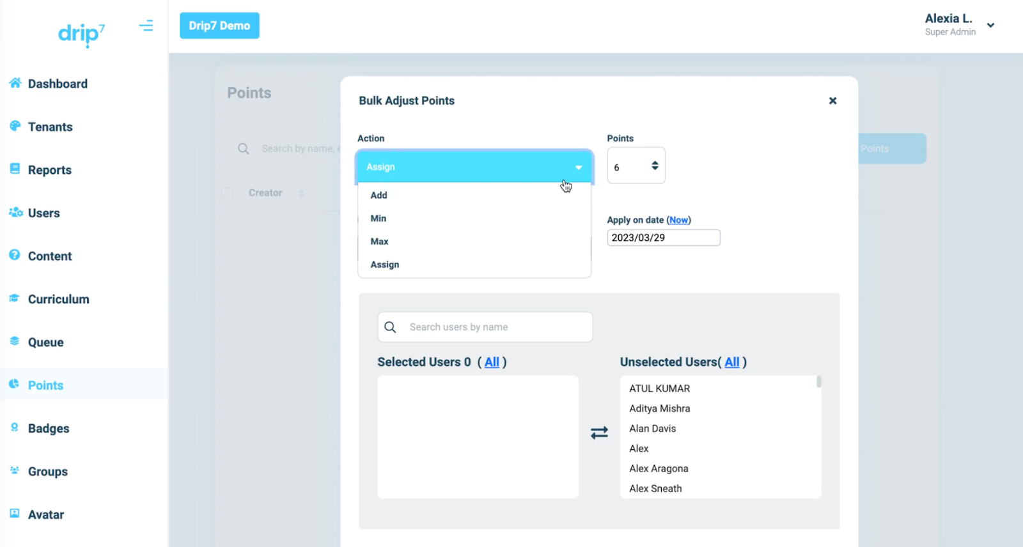
Task: Click magnifier icon in user search box
Action: (x=390, y=327)
